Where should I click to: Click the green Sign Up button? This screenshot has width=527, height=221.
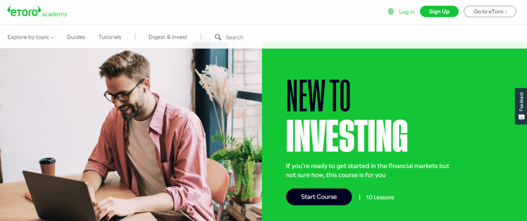tap(440, 11)
